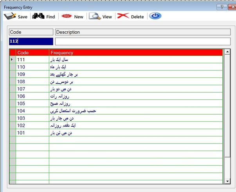Select the code cell 107
This screenshot has height=192, width=236.
tap(32, 89)
